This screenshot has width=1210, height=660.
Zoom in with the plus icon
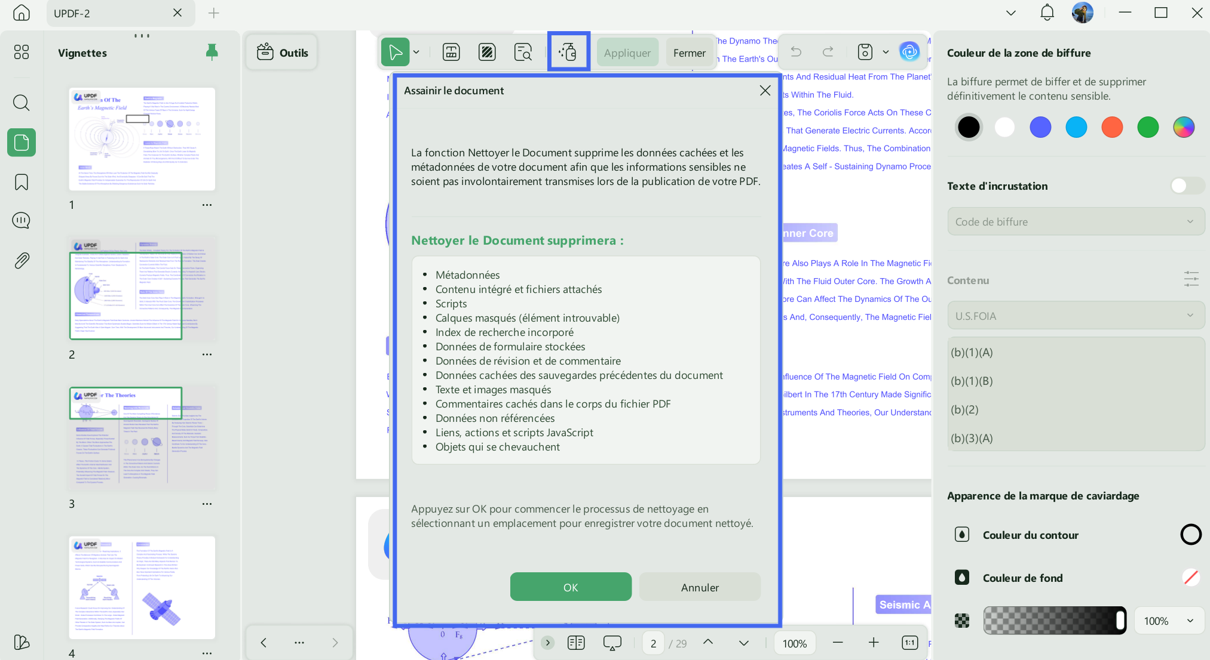coord(874,643)
